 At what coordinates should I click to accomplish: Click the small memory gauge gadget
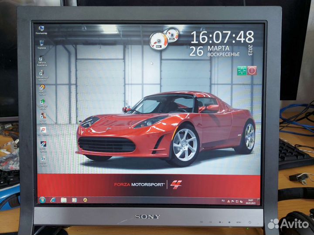click(x=172, y=35)
